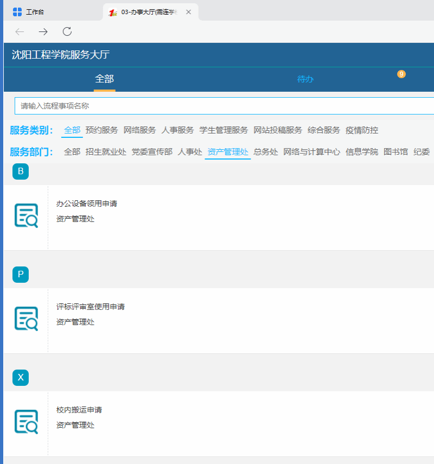Screen dimensions: 434x464
Task: Click the P letter index badge
Action: tap(21, 274)
